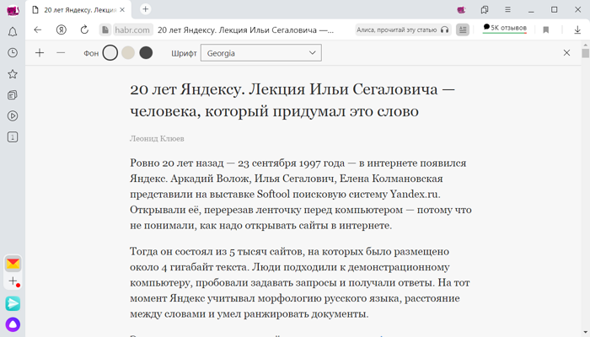
Task: Open collections icon in sidebar
Action: coord(13,94)
